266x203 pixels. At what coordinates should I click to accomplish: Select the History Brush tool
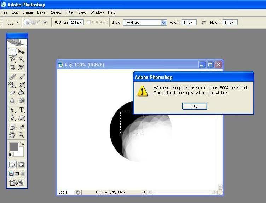[x=22, y=85]
